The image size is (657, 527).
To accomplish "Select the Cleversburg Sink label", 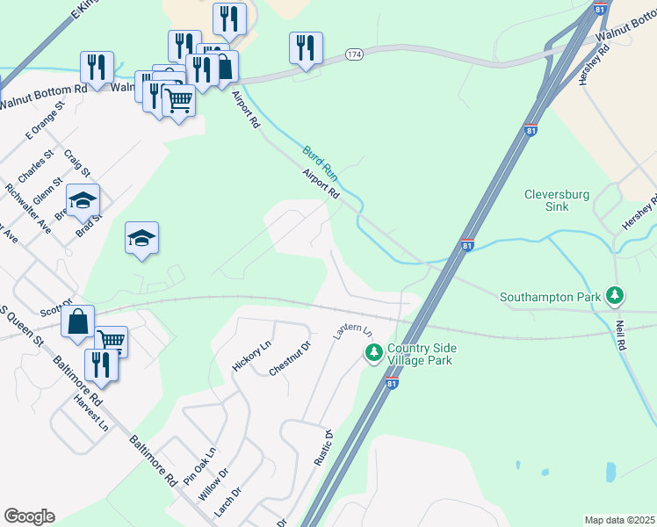I will (557, 200).
